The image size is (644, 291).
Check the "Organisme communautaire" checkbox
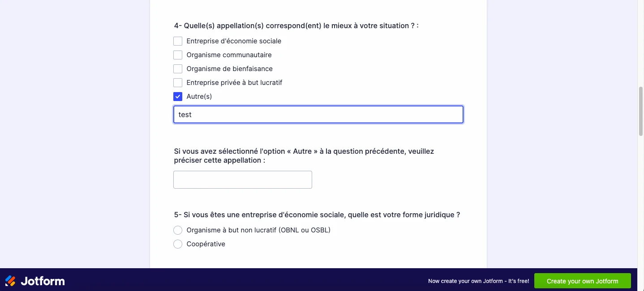pyautogui.click(x=178, y=55)
